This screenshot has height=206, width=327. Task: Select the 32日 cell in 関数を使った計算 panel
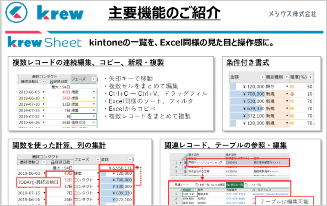68,180
